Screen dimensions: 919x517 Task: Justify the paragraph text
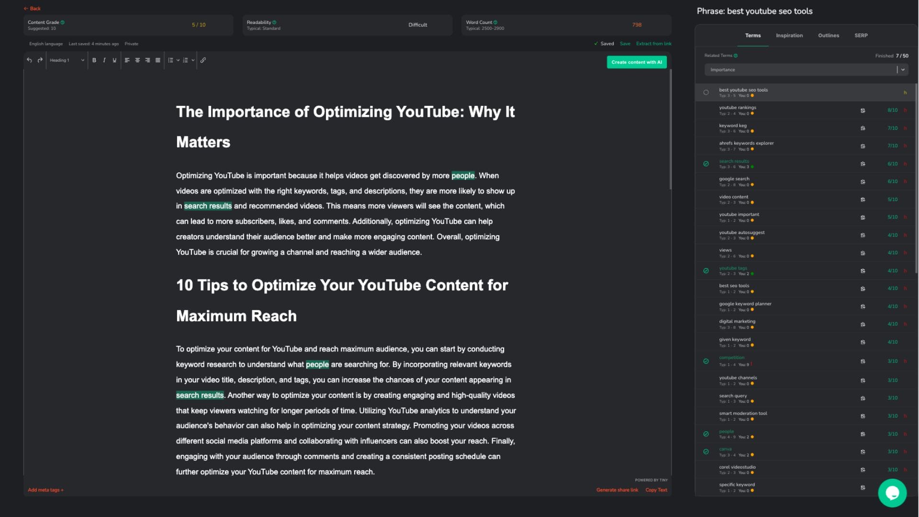point(158,60)
